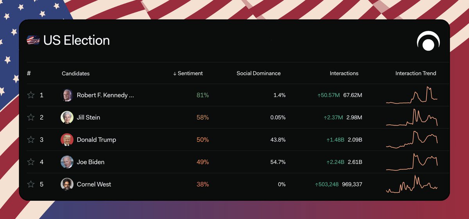Click the ↑1.48B interactions change
This screenshot has width=469, height=219.
pyautogui.click(x=335, y=140)
